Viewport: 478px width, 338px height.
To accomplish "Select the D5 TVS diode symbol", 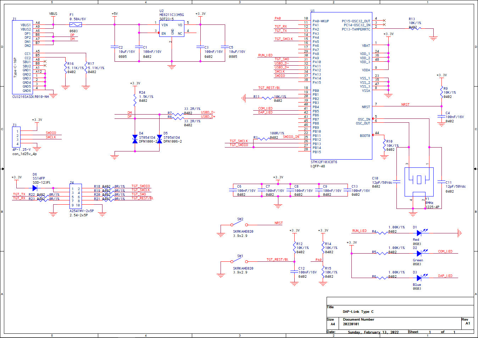I will [x=159, y=139].
